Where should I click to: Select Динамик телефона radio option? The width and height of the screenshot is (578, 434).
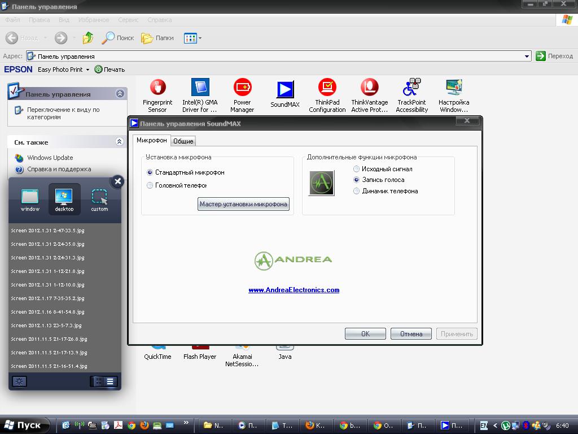356,191
